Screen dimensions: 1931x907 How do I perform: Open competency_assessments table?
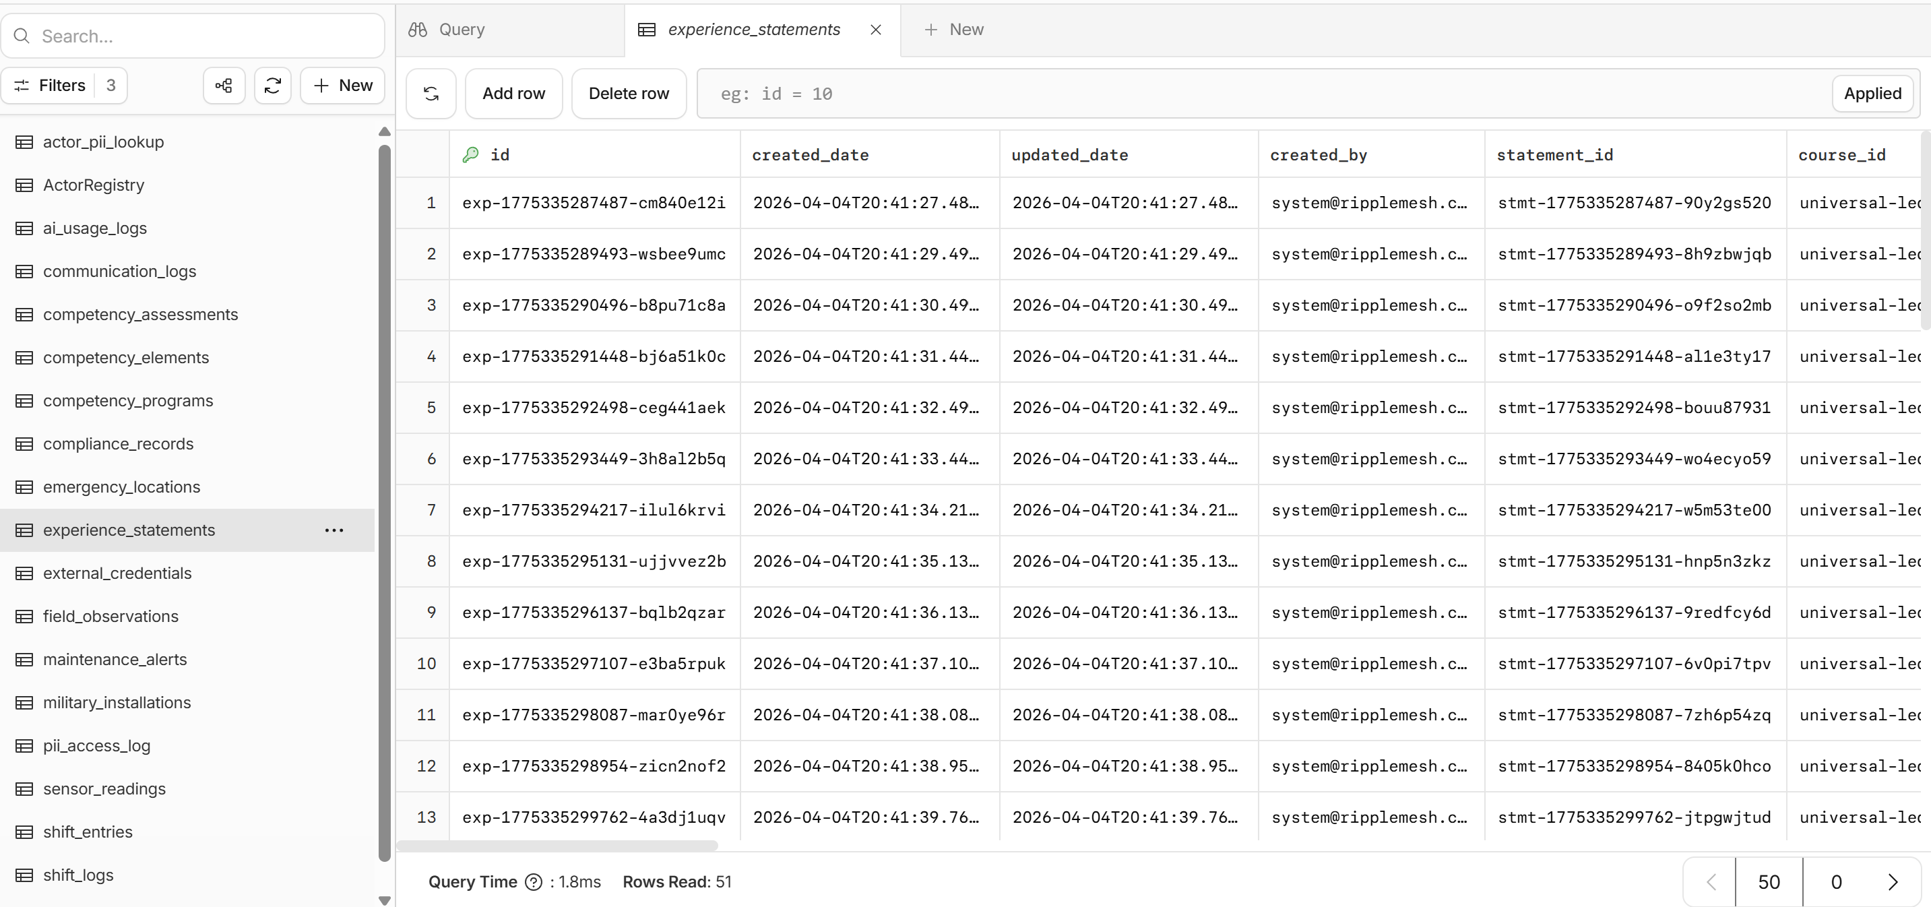click(187, 314)
